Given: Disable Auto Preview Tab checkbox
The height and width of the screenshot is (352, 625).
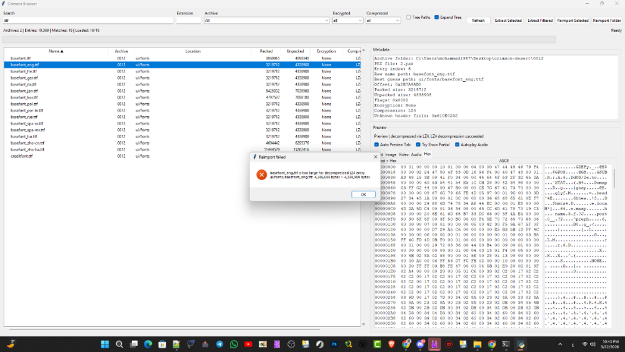Looking at the screenshot, I should click(376, 144).
